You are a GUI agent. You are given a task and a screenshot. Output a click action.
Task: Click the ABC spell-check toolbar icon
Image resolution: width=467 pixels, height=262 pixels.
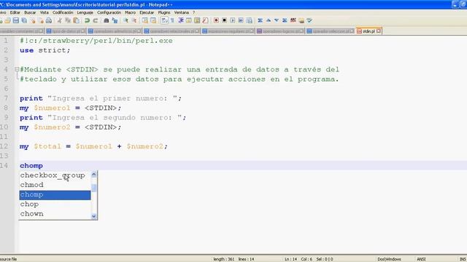point(293,20)
